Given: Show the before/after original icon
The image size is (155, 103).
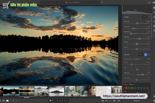Looking at the screenshot, I should point(118,101).
